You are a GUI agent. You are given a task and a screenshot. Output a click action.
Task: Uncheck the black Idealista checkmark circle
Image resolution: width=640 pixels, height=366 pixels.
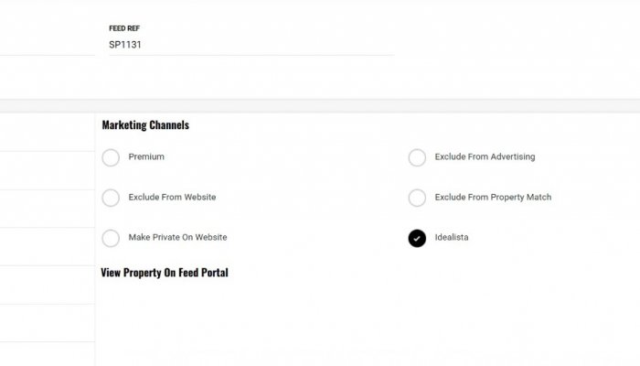[417, 238]
